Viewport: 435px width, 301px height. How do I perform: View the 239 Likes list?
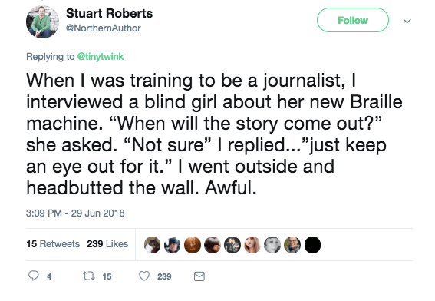(x=107, y=244)
